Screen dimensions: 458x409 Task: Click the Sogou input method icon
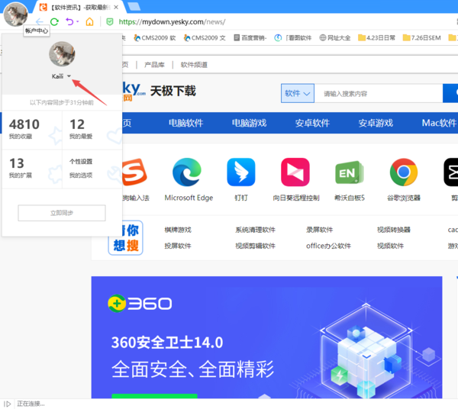[x=134, y=172]
